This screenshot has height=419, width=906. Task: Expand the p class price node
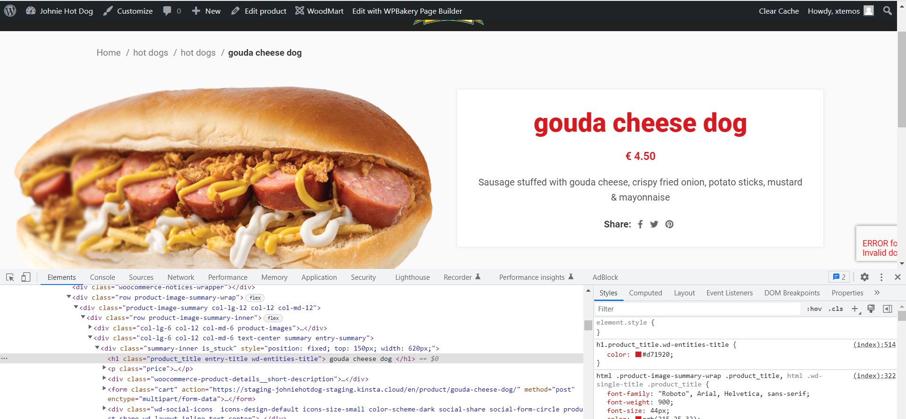click(x=104, y=368)
